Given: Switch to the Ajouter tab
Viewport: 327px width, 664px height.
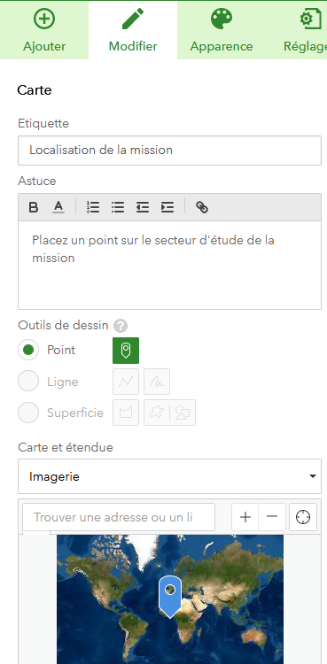Looking at the screenshot, I should coord(44,30).
